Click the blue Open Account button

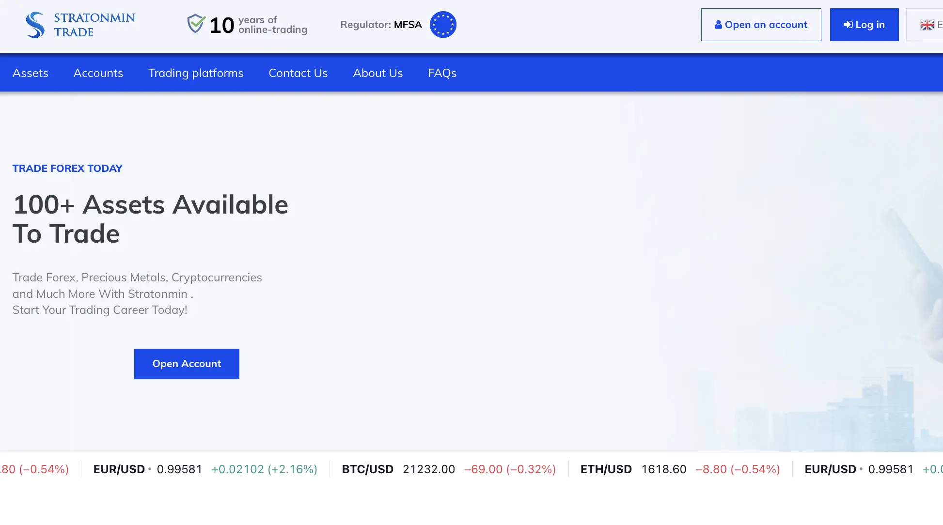click(187, 364)
